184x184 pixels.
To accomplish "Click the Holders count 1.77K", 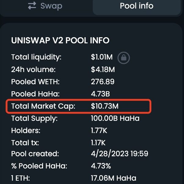I will coord(99,131).
